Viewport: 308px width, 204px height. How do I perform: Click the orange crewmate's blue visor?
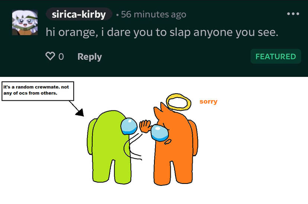pos(160,133)
